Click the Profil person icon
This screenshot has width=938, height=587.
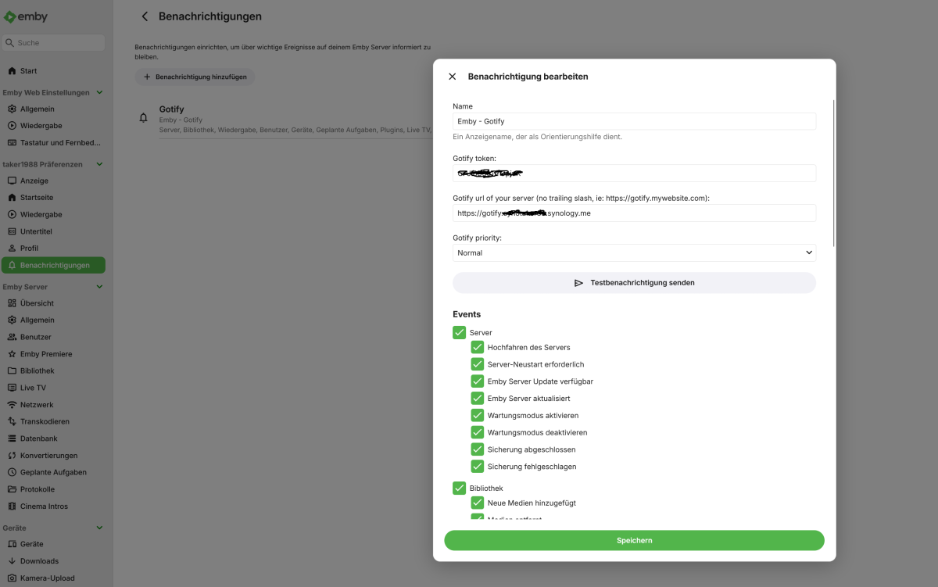12,249
